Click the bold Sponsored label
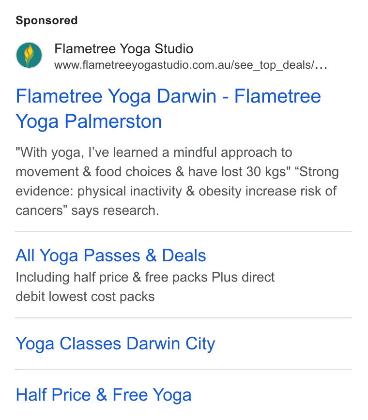 [46, 20]
